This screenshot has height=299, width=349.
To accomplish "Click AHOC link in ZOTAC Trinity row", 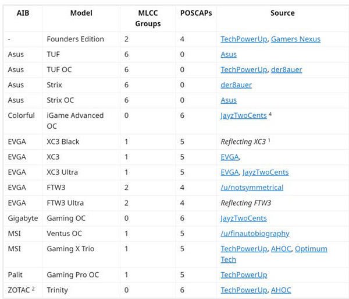I will (x=280, y=290).
